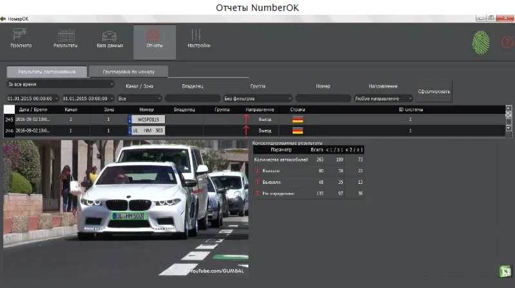The width and height of the screenshot is (515, 288).
Task: Click the green export icon at bottom right
Action: pyautogui.click(x=505, y=272)
